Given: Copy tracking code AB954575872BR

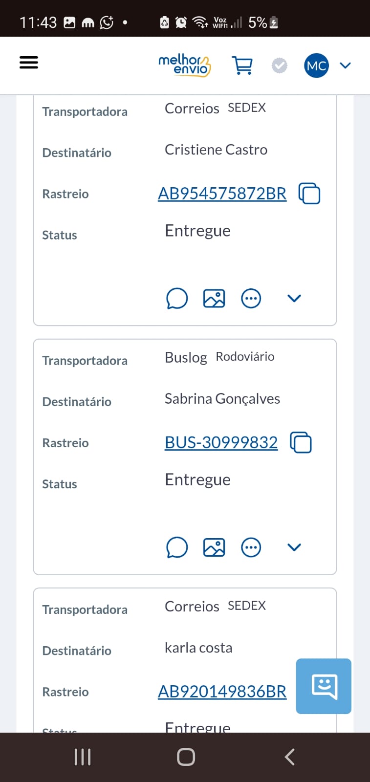Looking at the screenshot, I should [x=309, y=194].
